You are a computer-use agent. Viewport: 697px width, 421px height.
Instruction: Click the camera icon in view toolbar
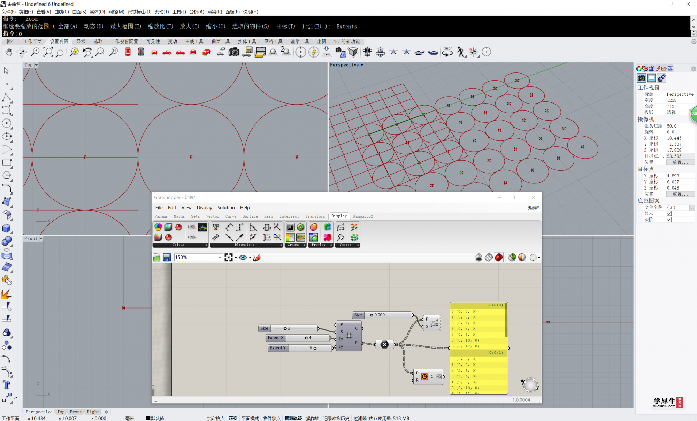[234, 52]
